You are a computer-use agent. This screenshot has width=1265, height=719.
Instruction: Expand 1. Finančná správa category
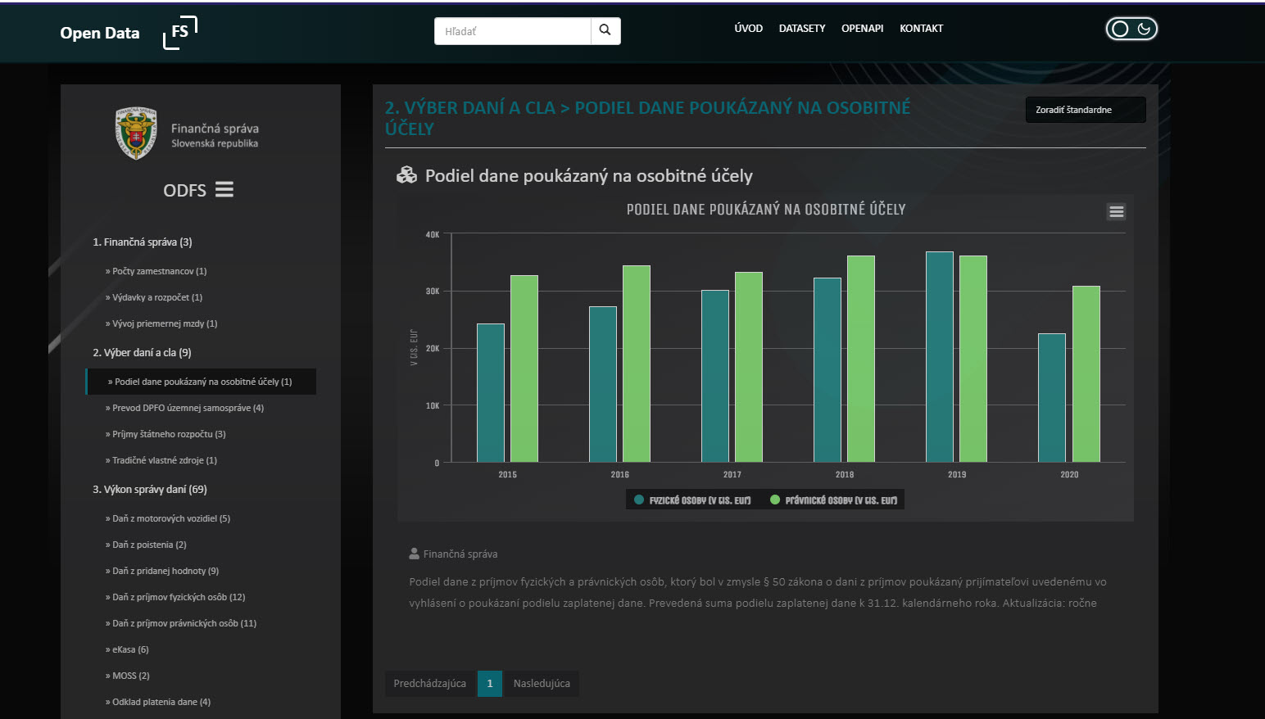pos(143,242)
